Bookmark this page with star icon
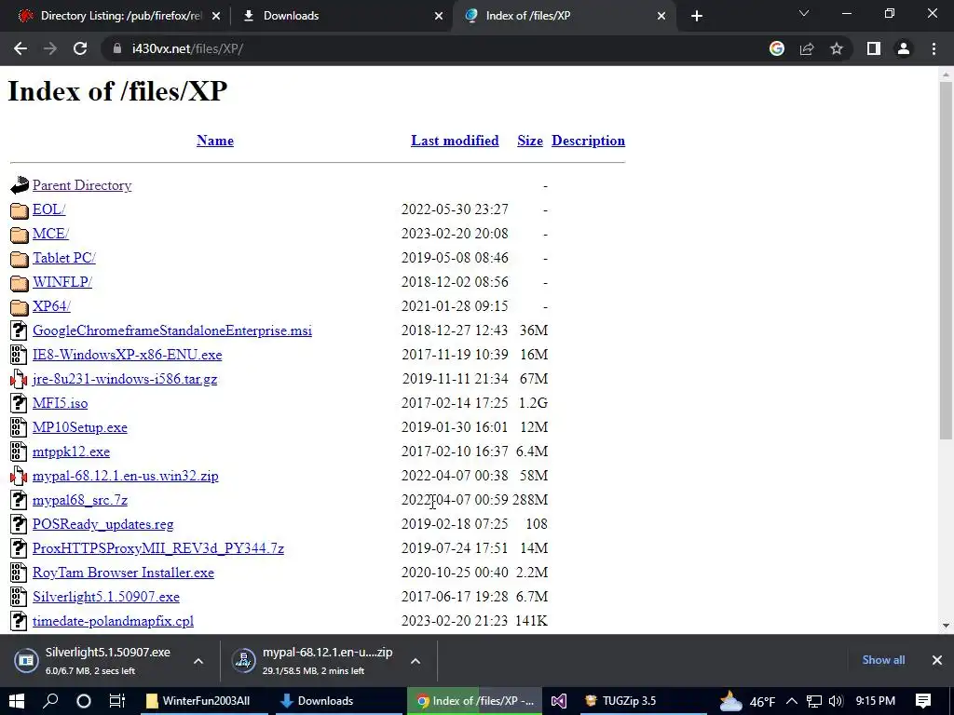This screenshot has width=954, height=715. click(x=837, y=48)
